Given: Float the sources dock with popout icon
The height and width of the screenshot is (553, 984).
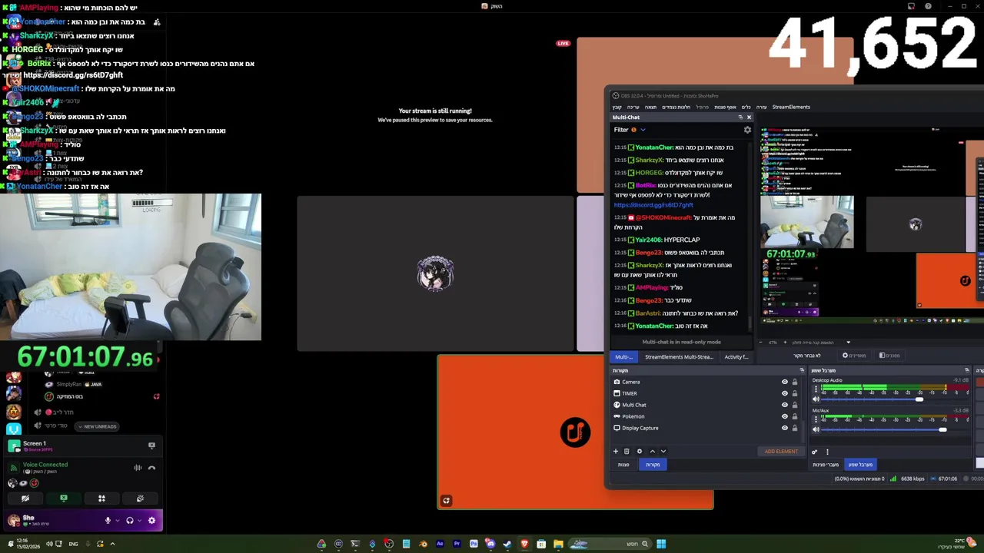Looking at the screenshot, I should coord(802,370).
